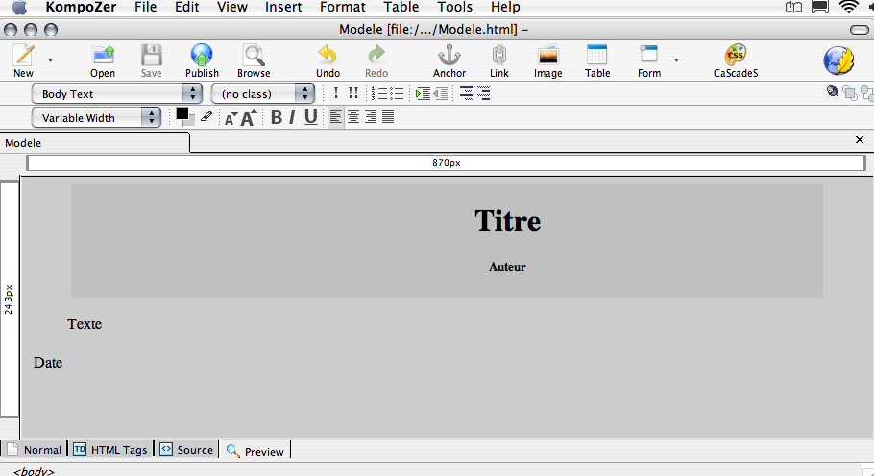Viewport: 874px width, 476px height.
Task: Click the Image insert icon
Action: tap(547, 55)
